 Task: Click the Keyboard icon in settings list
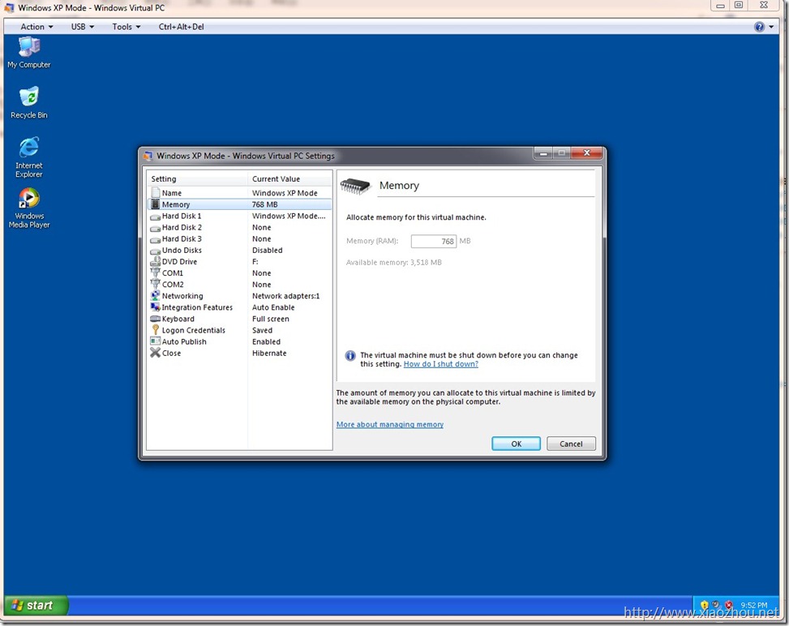point(156,319)
